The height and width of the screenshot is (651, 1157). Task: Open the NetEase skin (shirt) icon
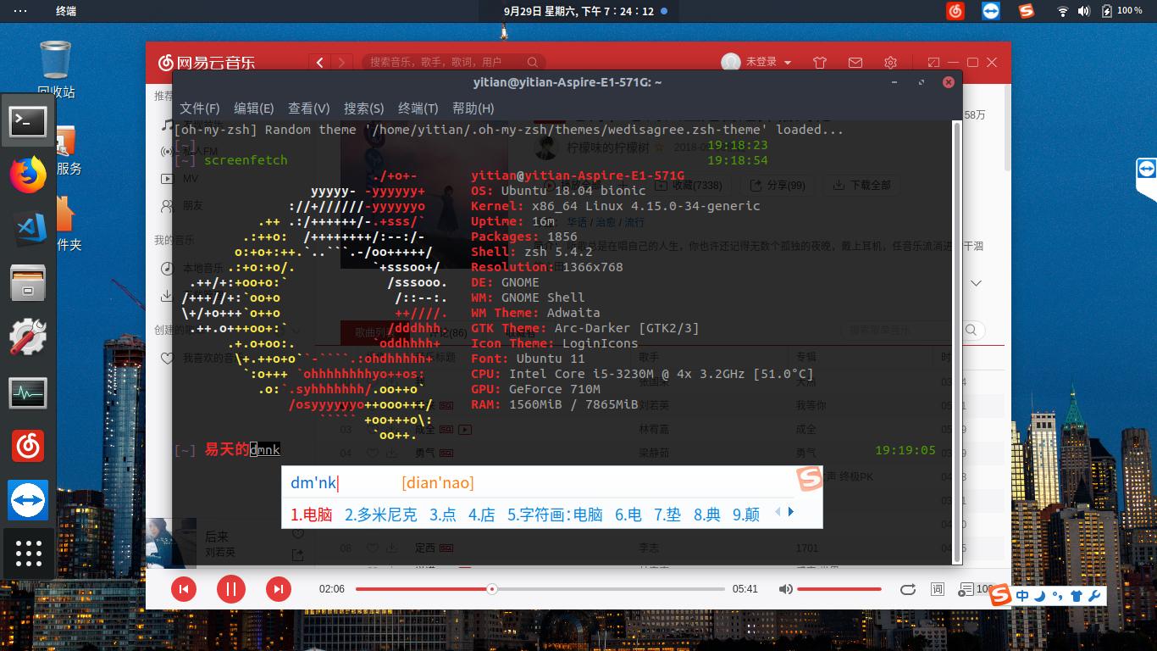[819, 62]
